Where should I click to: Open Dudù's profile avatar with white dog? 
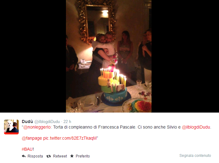point(11,127)
